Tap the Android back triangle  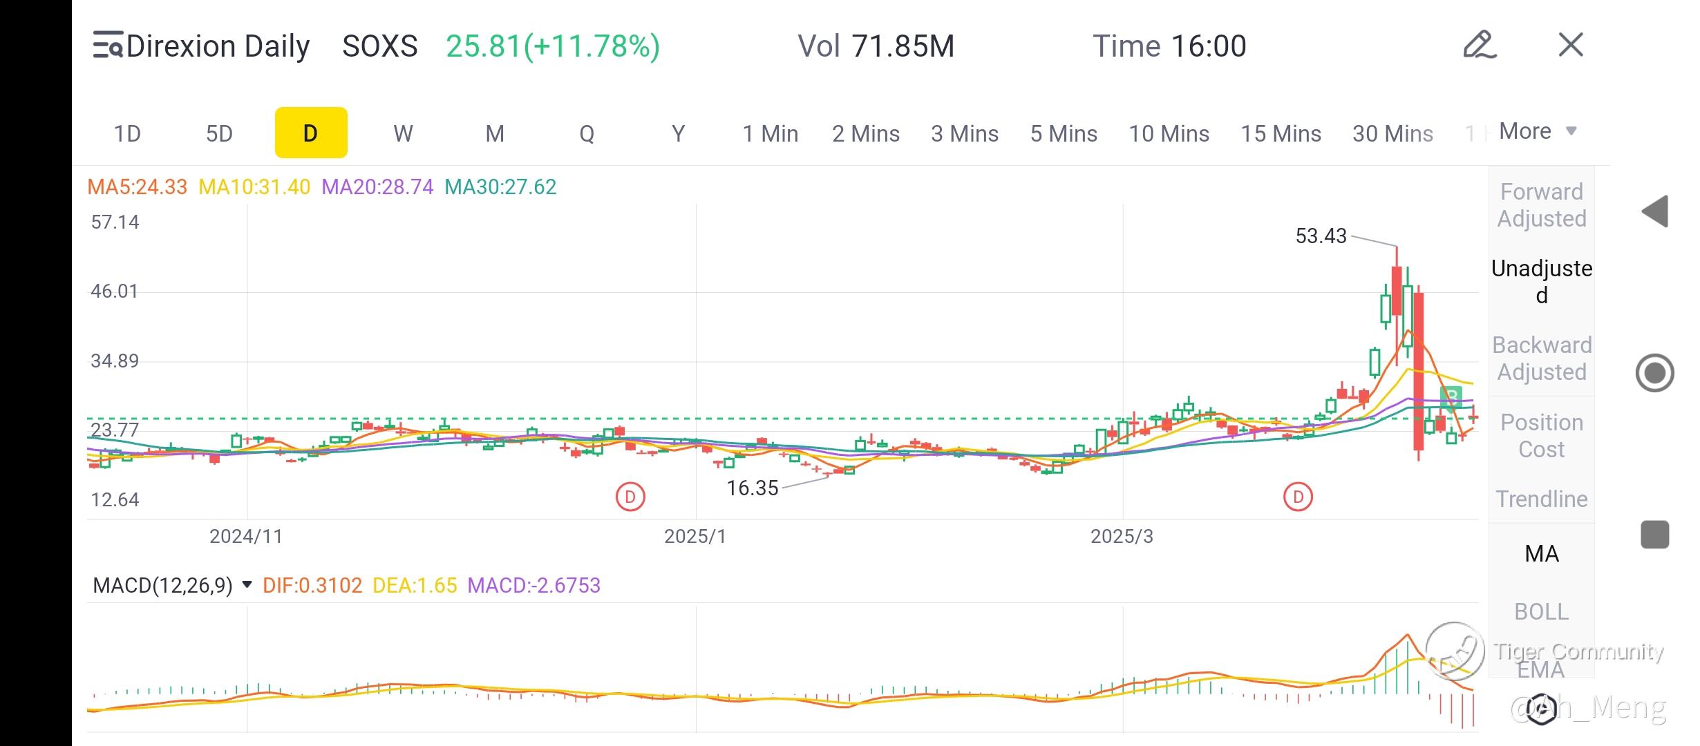1655,211
